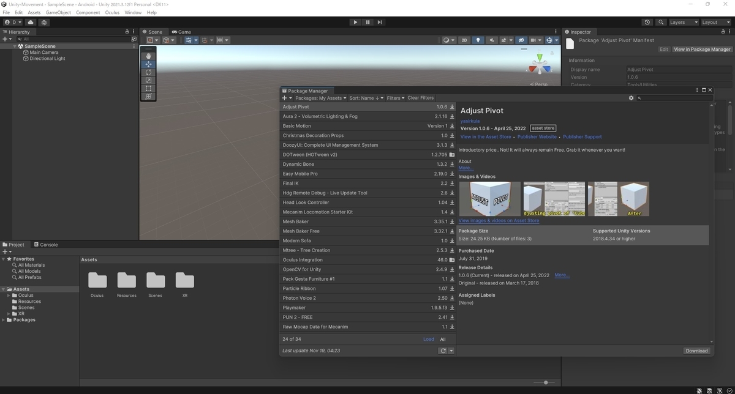
Task: Open Sort: Name dropdown in Package Manager
Action: [x=366, y=98]
